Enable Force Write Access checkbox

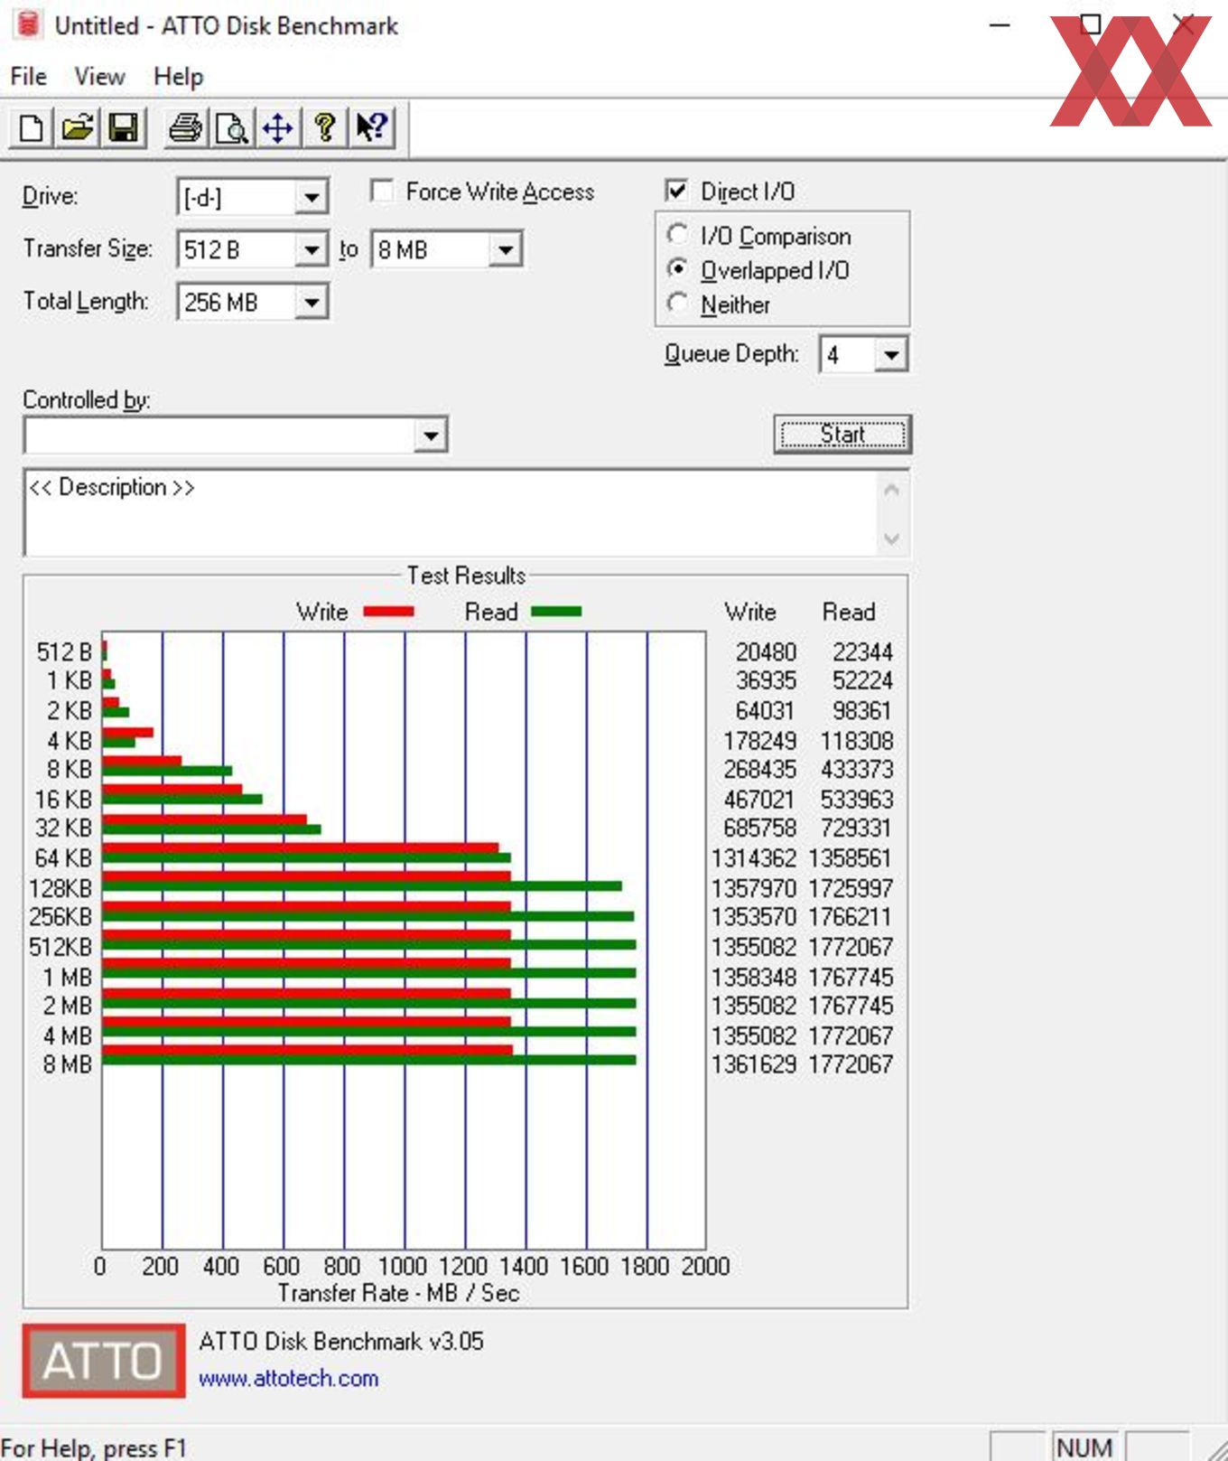(x=382, y=192)
